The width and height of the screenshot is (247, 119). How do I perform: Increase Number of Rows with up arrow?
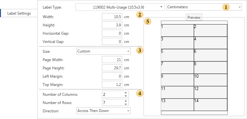tap(126, 101)
